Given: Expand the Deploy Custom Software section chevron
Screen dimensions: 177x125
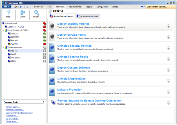Looking at the screenshot, I should [169, 70].
